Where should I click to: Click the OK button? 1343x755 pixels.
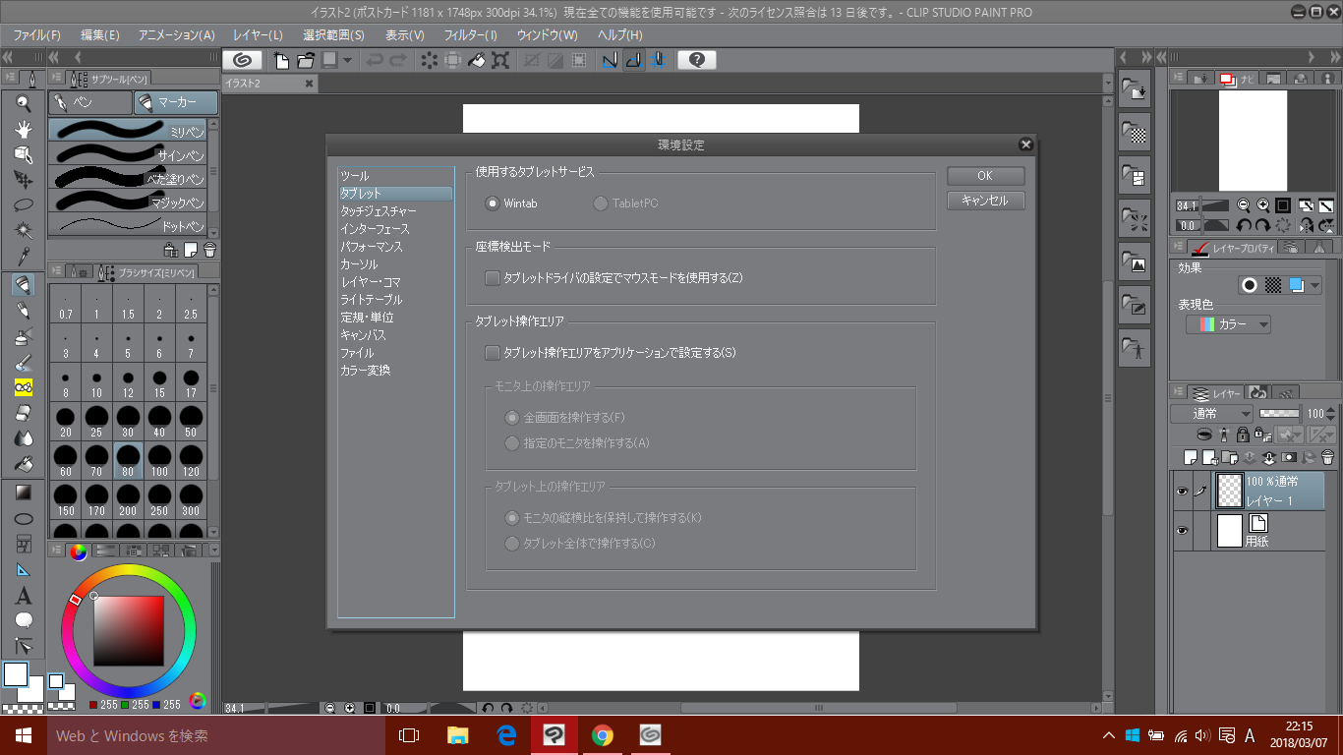click(985, 176)
